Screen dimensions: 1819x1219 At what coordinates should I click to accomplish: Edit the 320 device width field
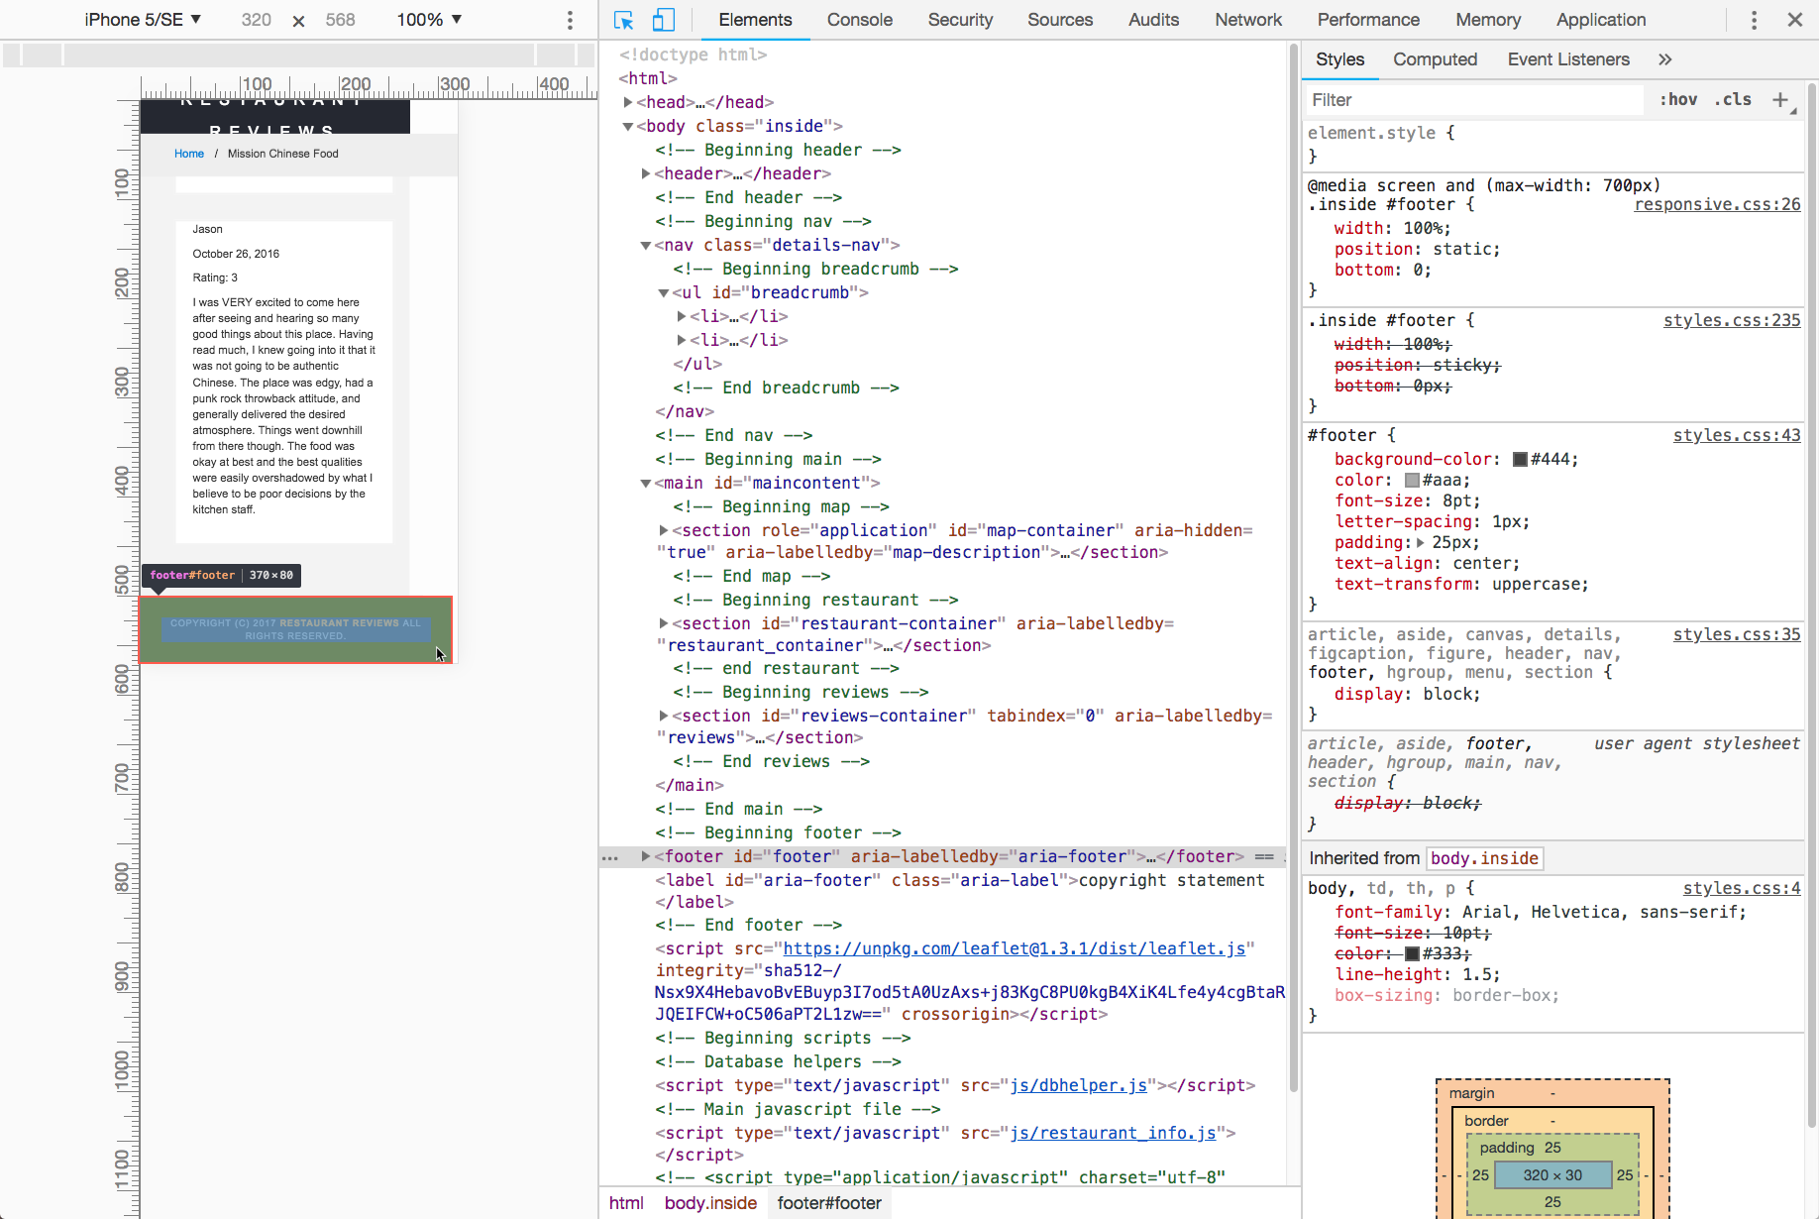(257, 20)
